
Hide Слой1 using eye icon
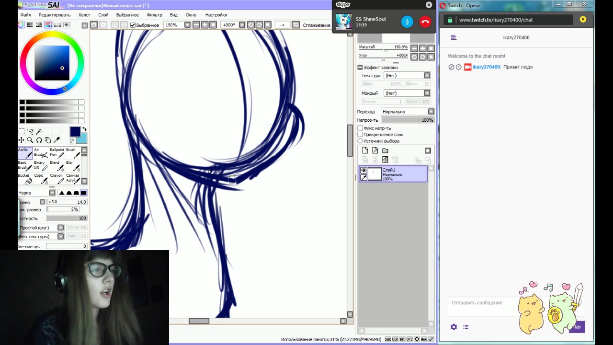pos(363,171)
